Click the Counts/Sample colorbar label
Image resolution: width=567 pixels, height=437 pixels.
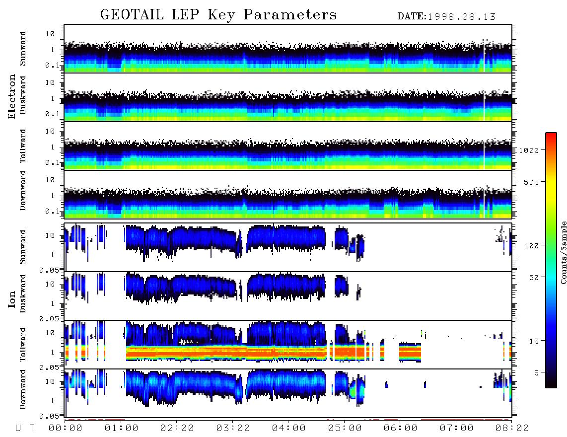pyautogui.click(x=563, y=252)
